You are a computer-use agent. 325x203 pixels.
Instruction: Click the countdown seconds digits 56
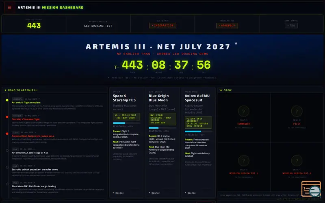point(204,65)
